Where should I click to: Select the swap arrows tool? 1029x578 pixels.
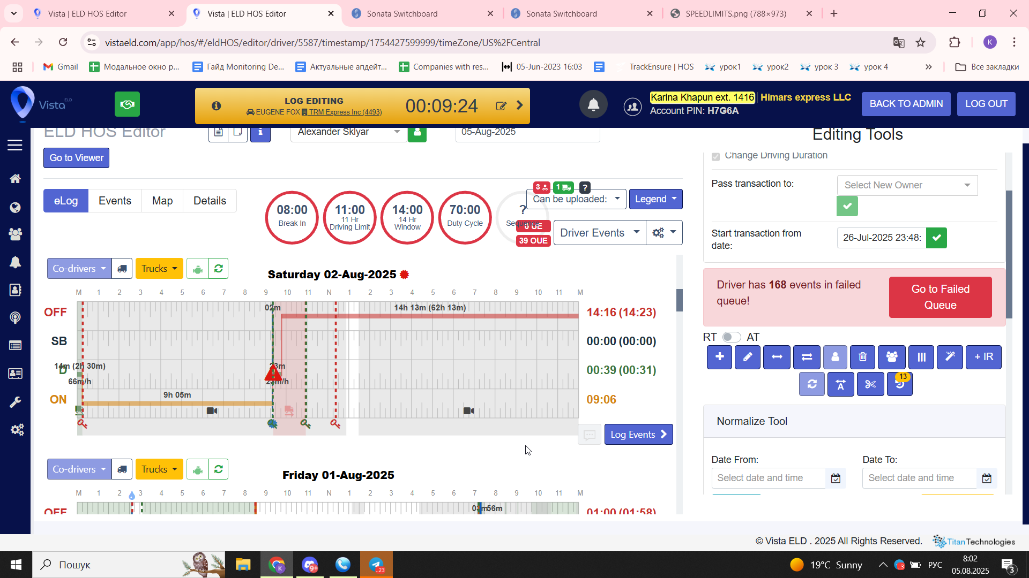807,357
